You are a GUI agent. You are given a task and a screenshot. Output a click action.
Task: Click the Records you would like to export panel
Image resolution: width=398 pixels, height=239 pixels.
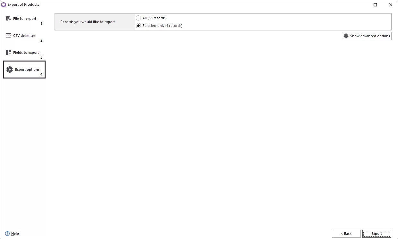pyautogui.click(x=88, y=22)
